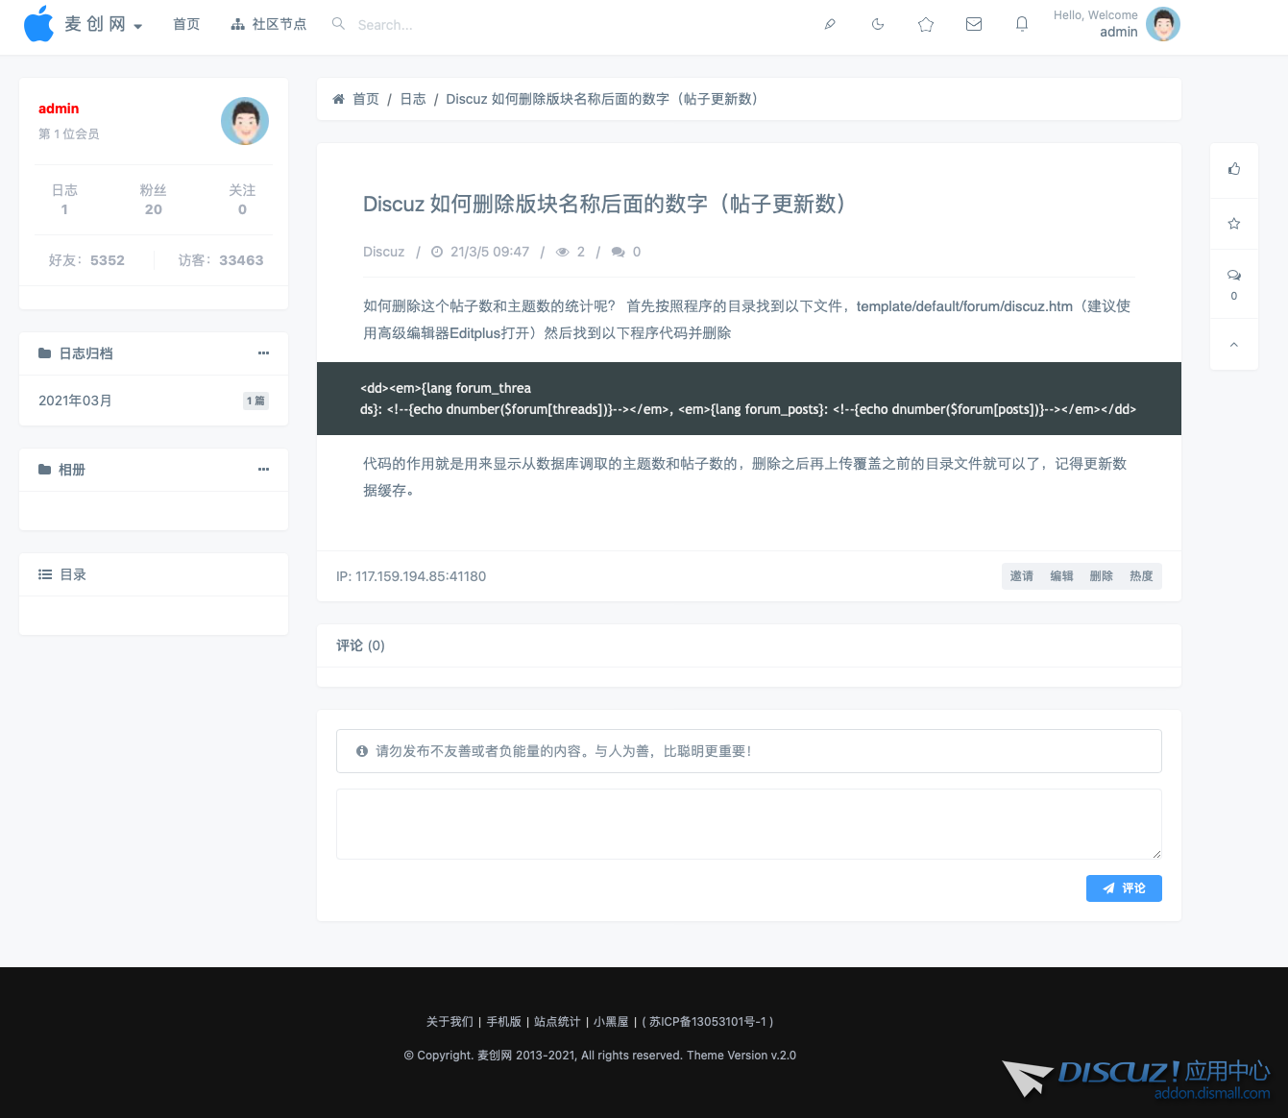Click the dark code block

(x=749, y=399)
